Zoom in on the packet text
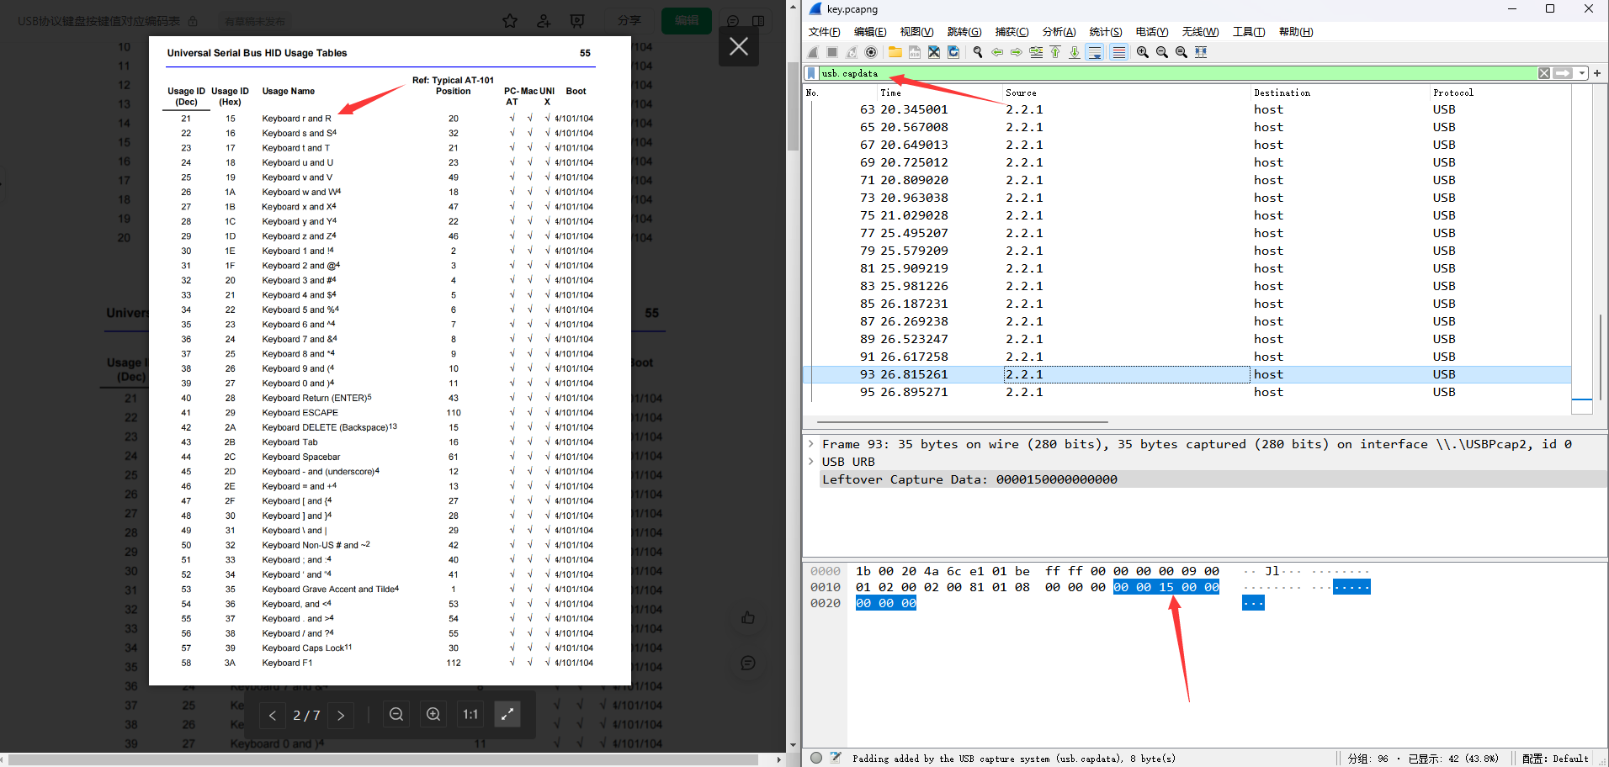The image size is (1609, 767). point(1143,52)
